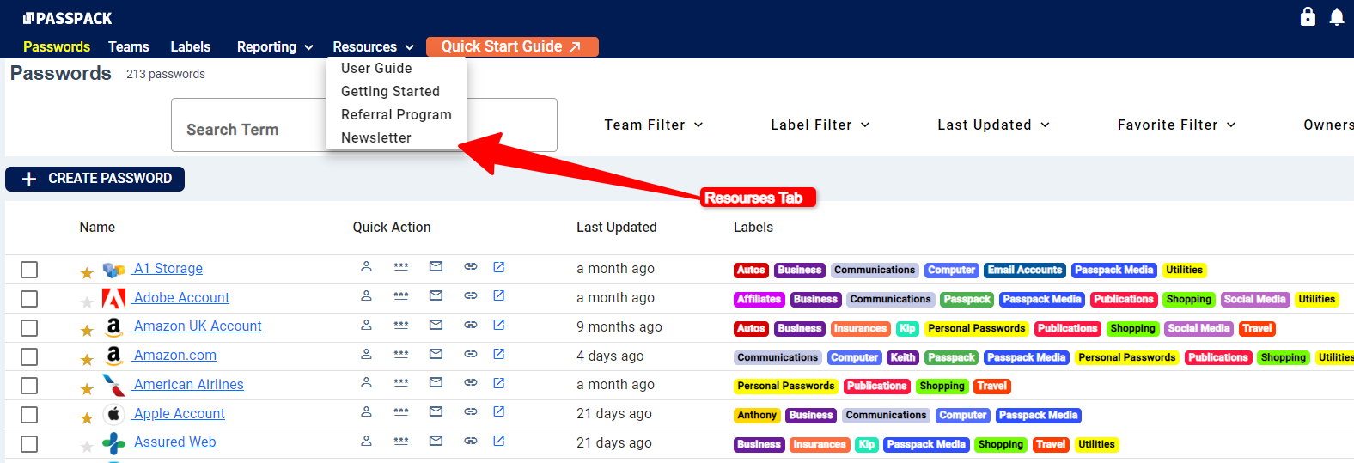Click the Name column header
This screenshot has height=463, width=1354.
pos(97,227)
